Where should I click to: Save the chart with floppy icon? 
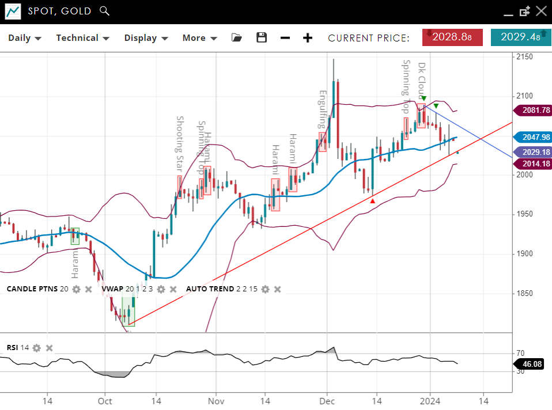coord(262,38)
